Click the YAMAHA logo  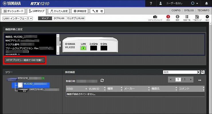[12, 3]
